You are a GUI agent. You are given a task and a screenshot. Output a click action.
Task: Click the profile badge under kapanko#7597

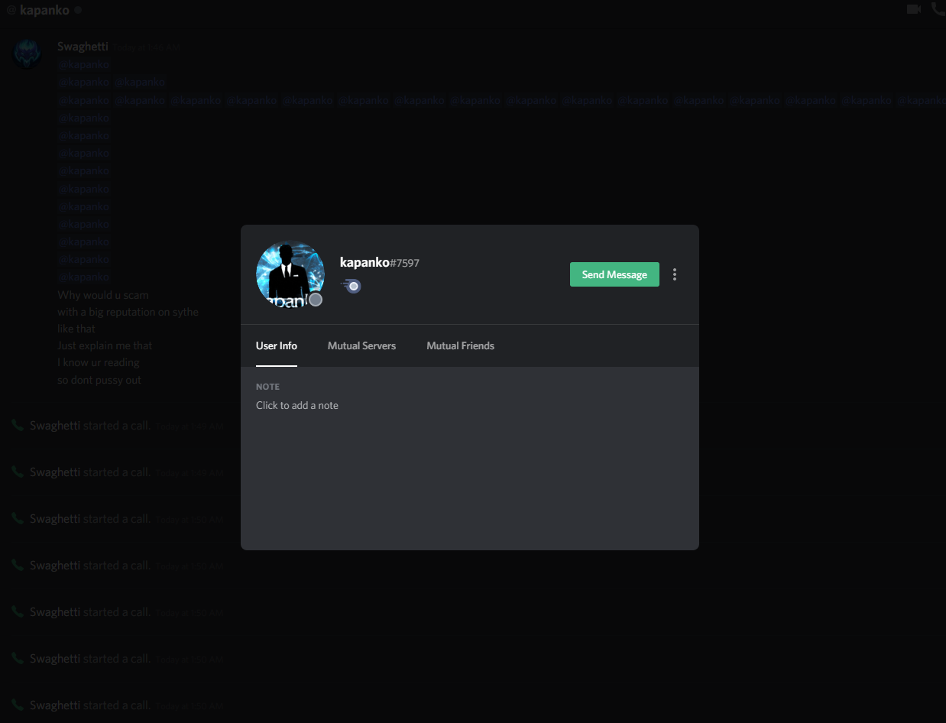(351, 286)
